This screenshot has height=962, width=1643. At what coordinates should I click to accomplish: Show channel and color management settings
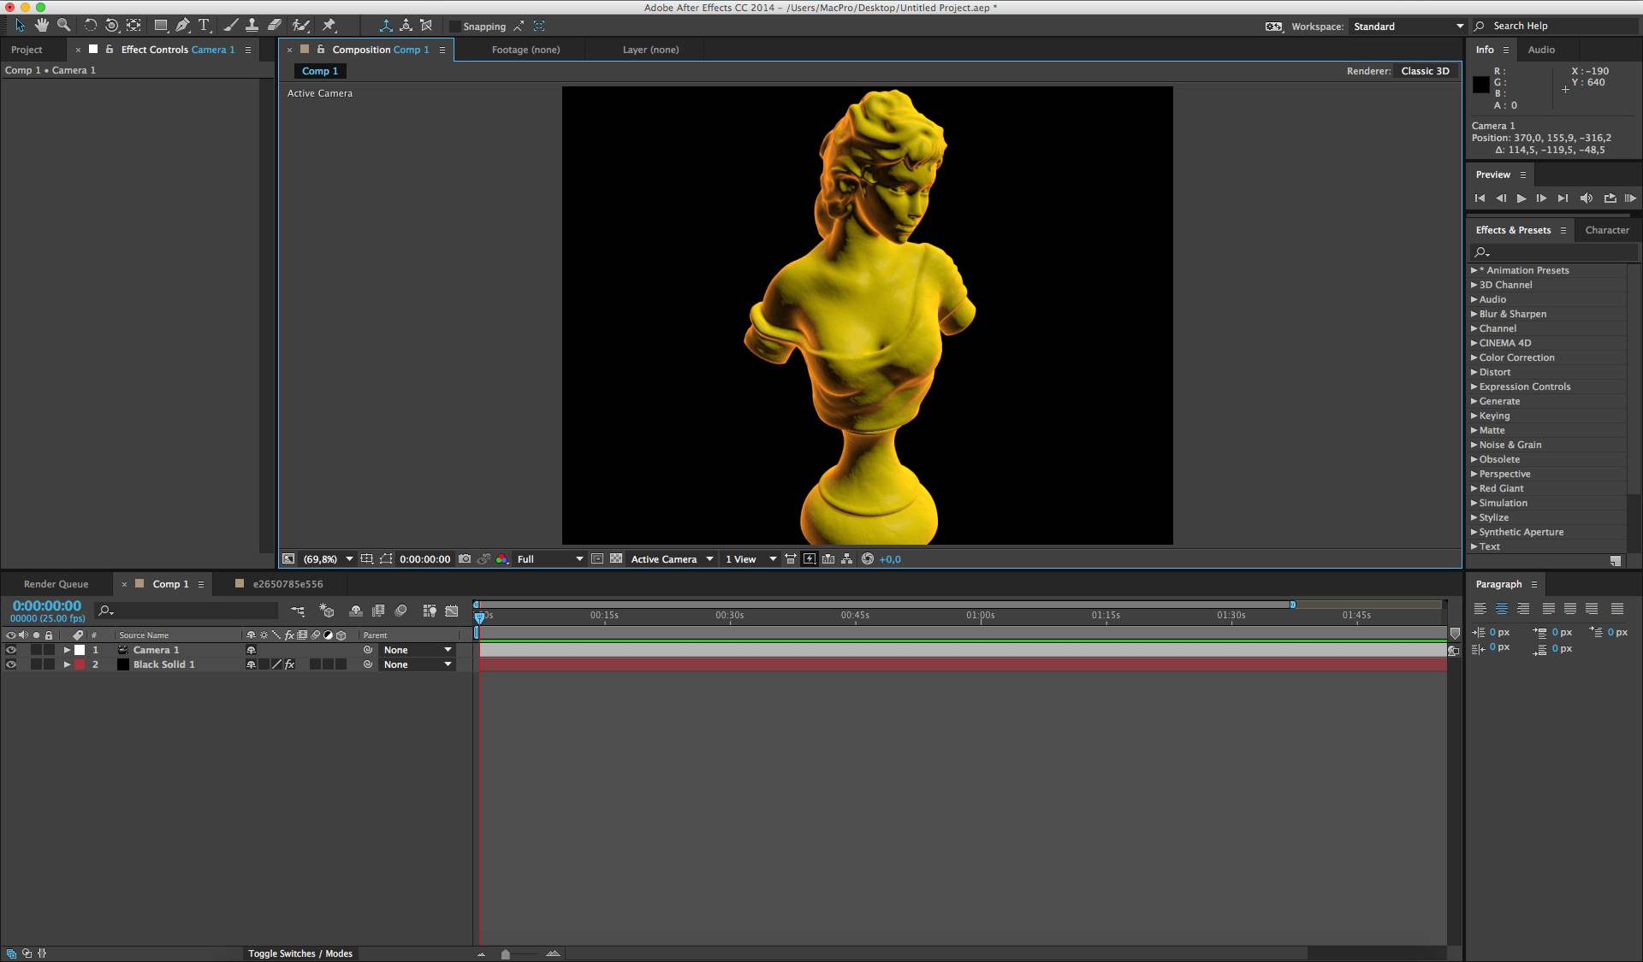click(x=501, y=559)
